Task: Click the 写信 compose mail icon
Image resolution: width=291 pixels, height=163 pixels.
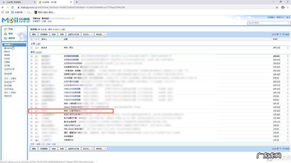Action: pyautogui.click(x=6, y=29)
